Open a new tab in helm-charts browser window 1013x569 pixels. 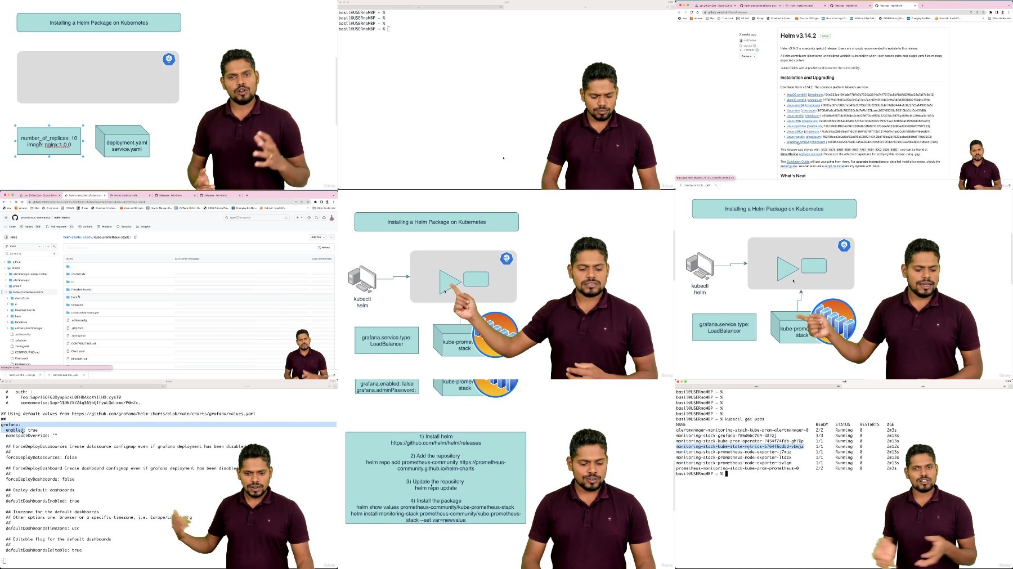tap(247, 195)
